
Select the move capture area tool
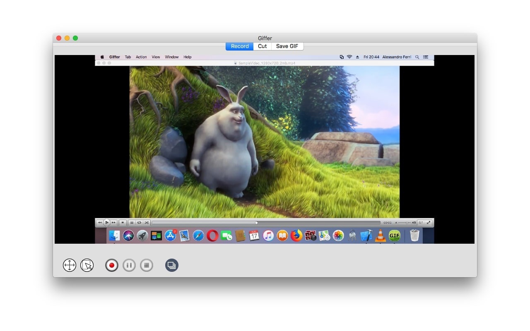[70, 265]
